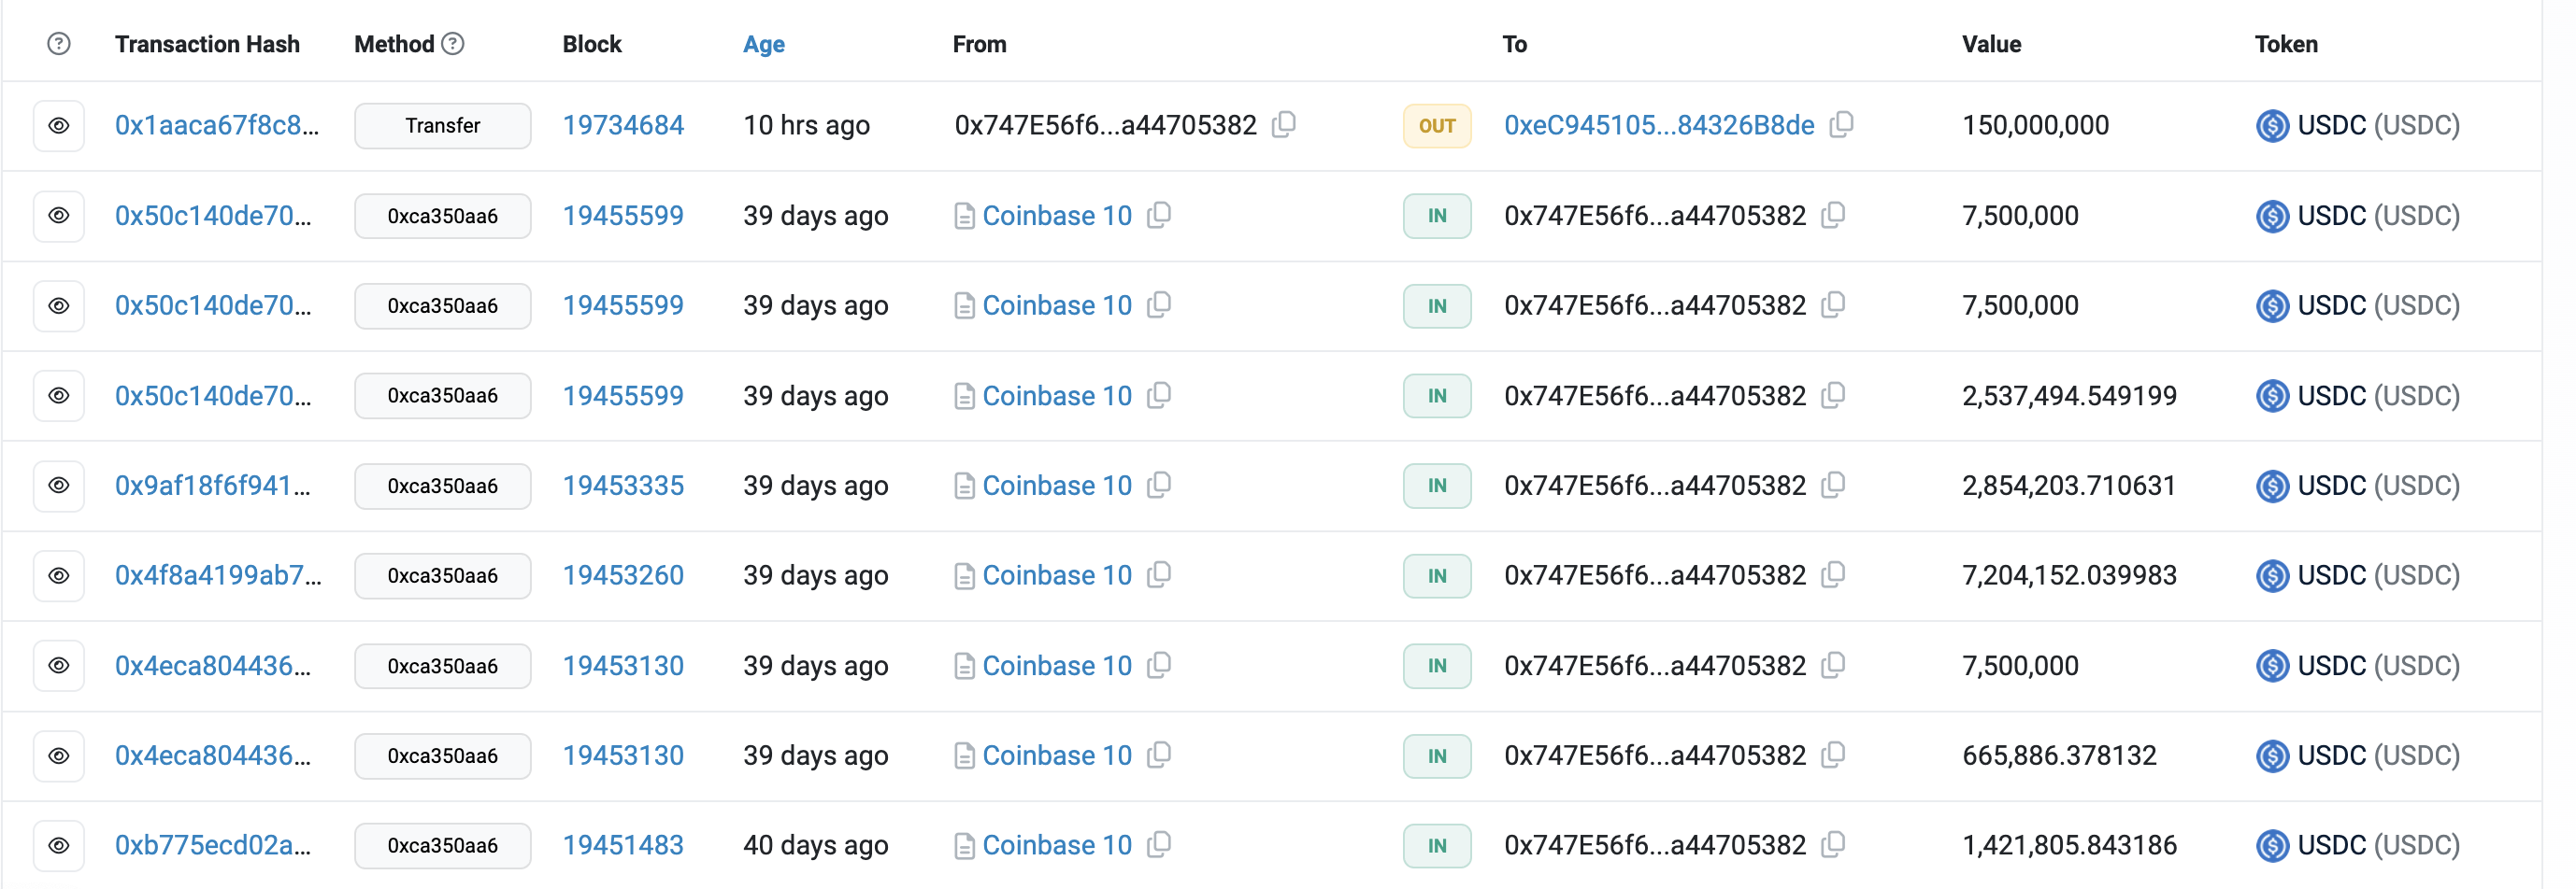Click eye preview icon for transaction 0xb775ecd02a

[x=59, y=846]
